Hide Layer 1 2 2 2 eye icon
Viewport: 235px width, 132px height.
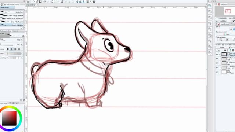tap(217, 67)
